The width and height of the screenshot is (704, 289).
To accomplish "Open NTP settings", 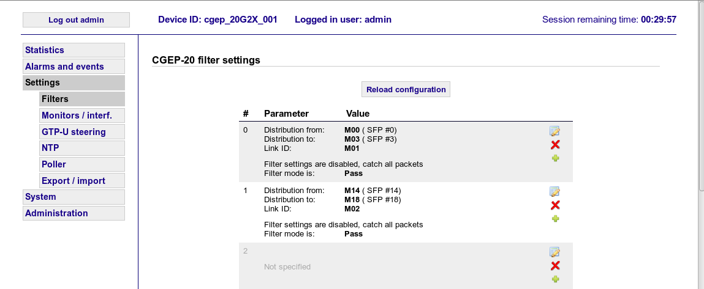I will [82, 148].
